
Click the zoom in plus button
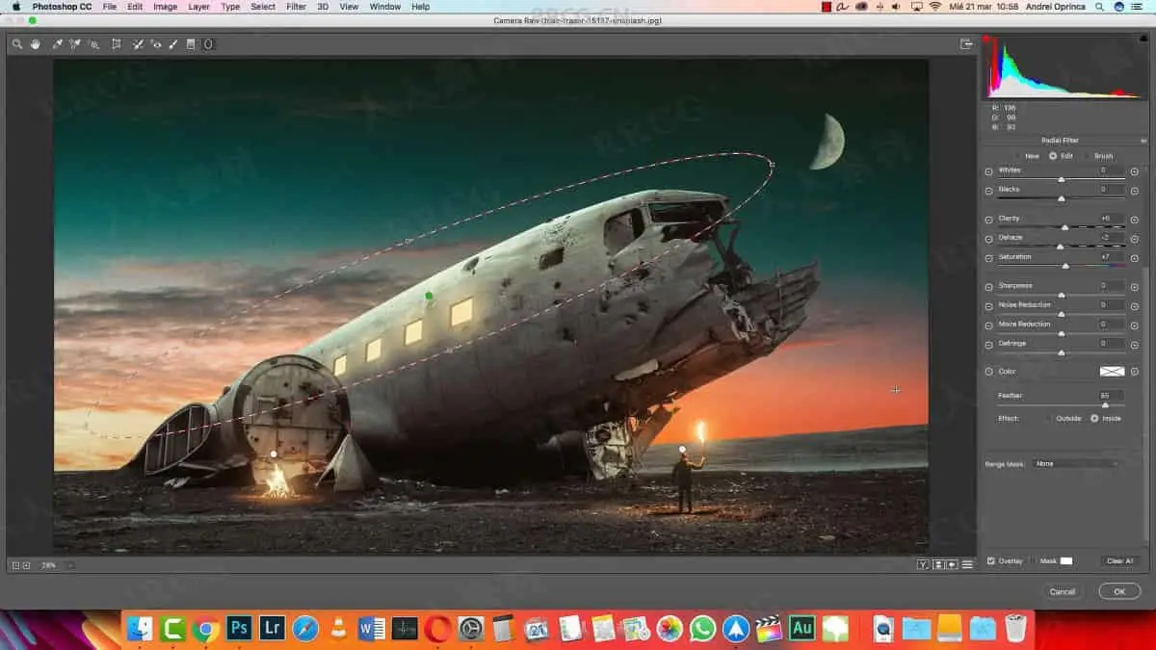point(26,565)
